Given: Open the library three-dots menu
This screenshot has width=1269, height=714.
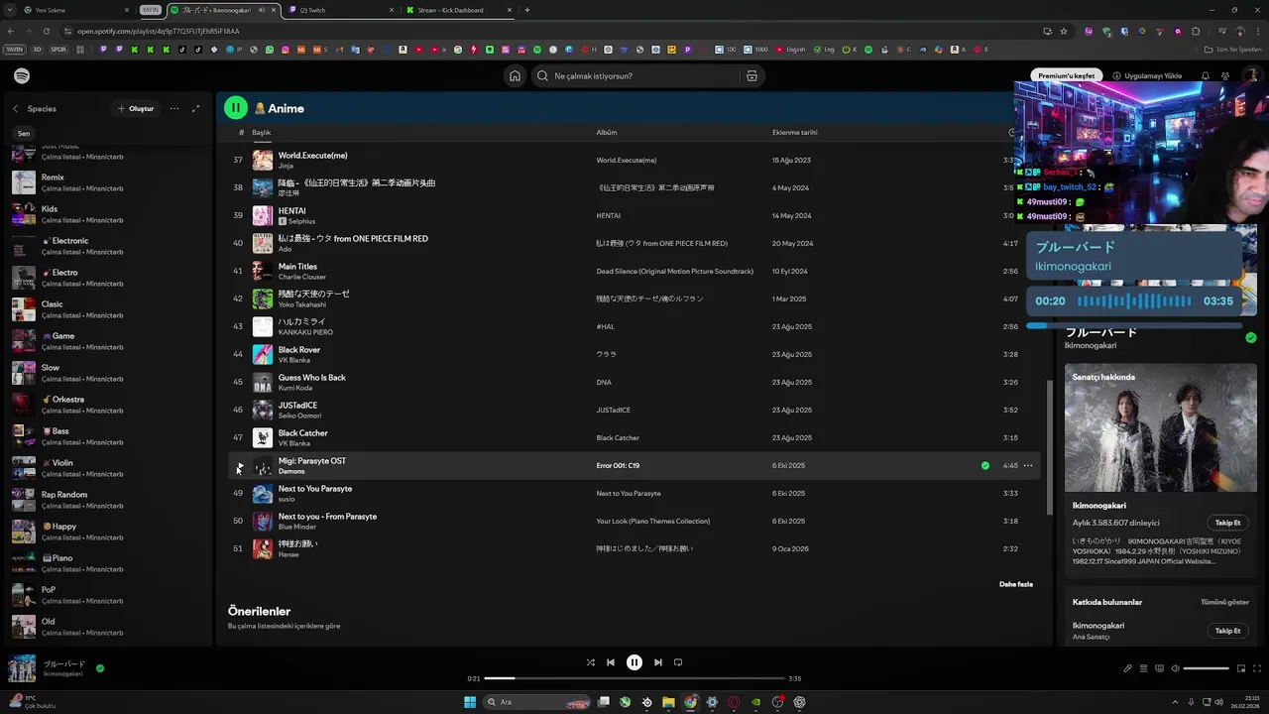Looking at the screenshot, I should [x=174, y=109].
